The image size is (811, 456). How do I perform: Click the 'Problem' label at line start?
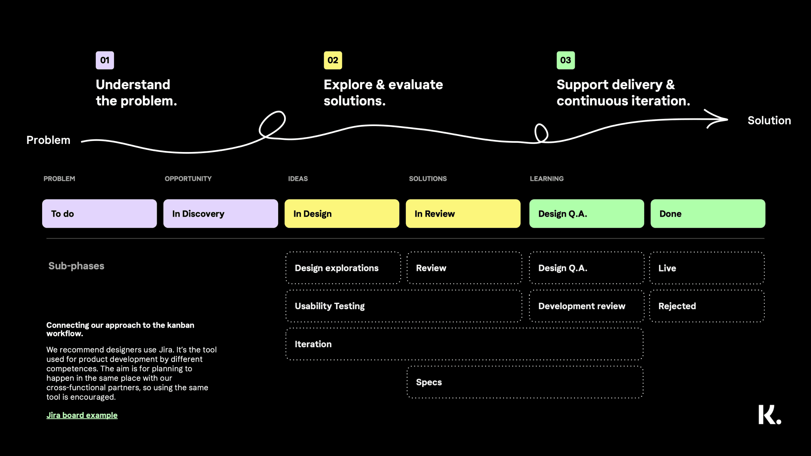pyautogui.click(x=48, y=140)
